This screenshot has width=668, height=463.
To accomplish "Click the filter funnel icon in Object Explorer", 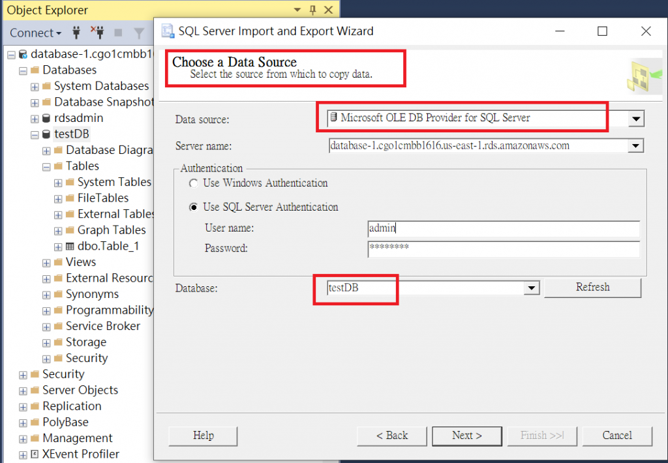I will coord(139,33).
